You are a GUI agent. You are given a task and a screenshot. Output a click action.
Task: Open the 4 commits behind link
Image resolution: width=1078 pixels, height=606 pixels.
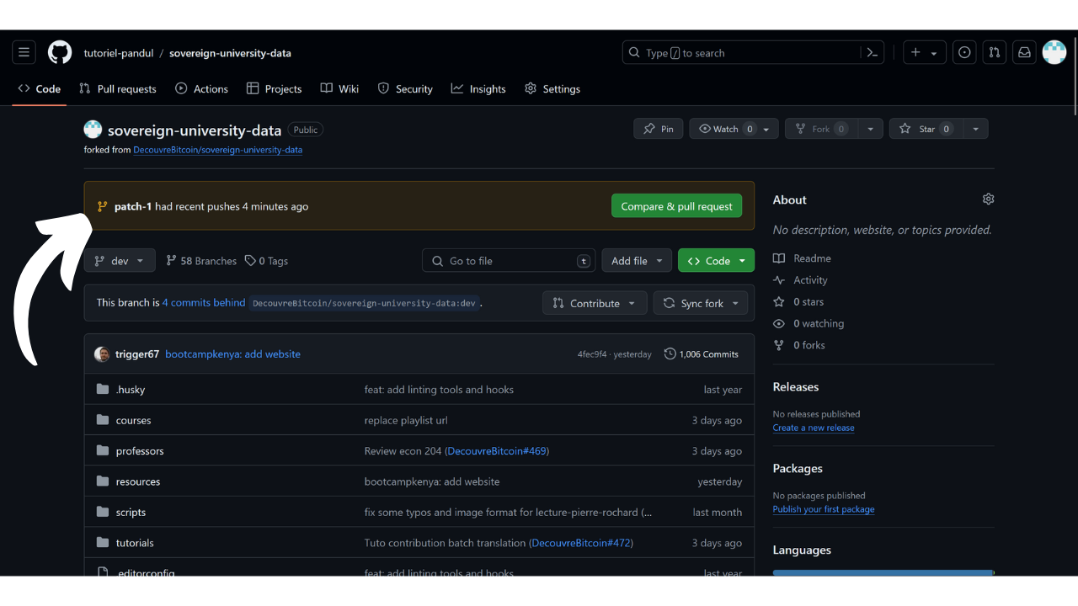204,303
